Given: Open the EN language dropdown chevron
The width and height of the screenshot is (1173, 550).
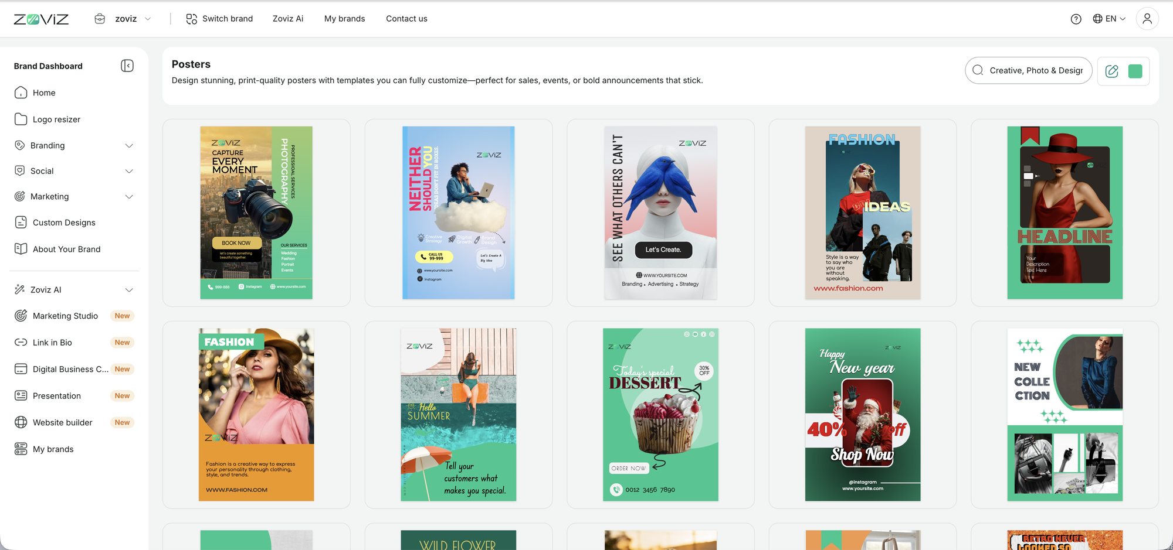Looking at the screenshot, I should click(x=1123, y=19).
